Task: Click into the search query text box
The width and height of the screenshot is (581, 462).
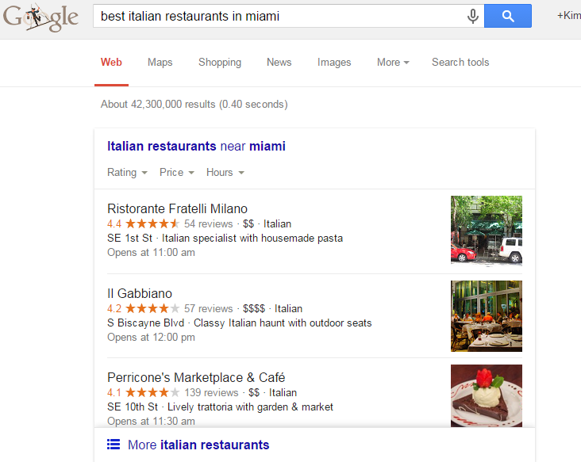Action: click(x=279, y=16)
